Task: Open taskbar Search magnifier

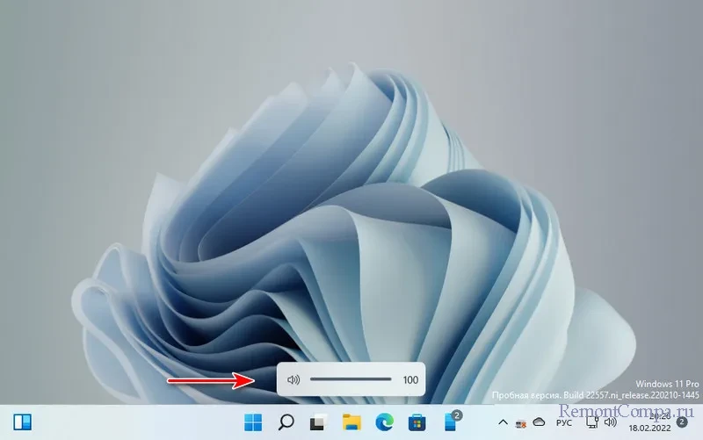Action: [286, 422]
